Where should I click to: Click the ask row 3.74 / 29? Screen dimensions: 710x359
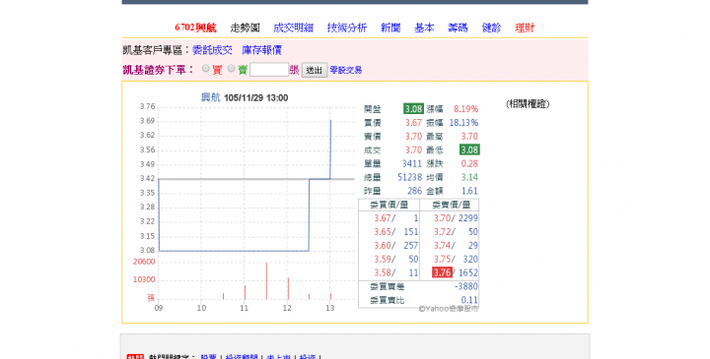click(456, 246)
